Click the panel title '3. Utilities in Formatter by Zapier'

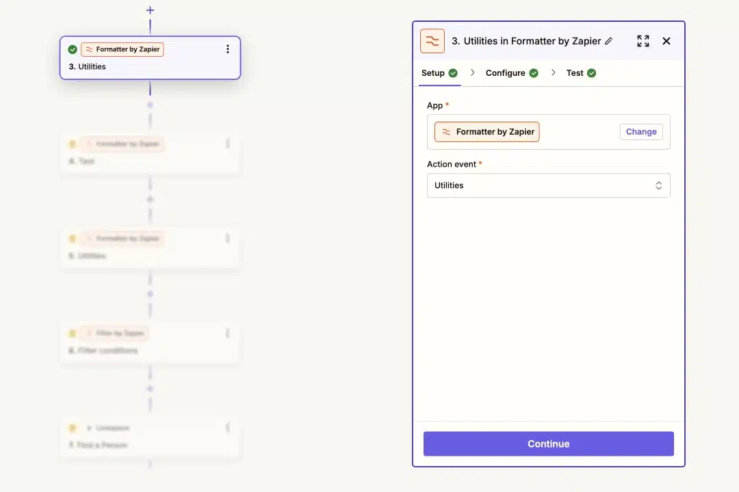(x=526, y=41)
